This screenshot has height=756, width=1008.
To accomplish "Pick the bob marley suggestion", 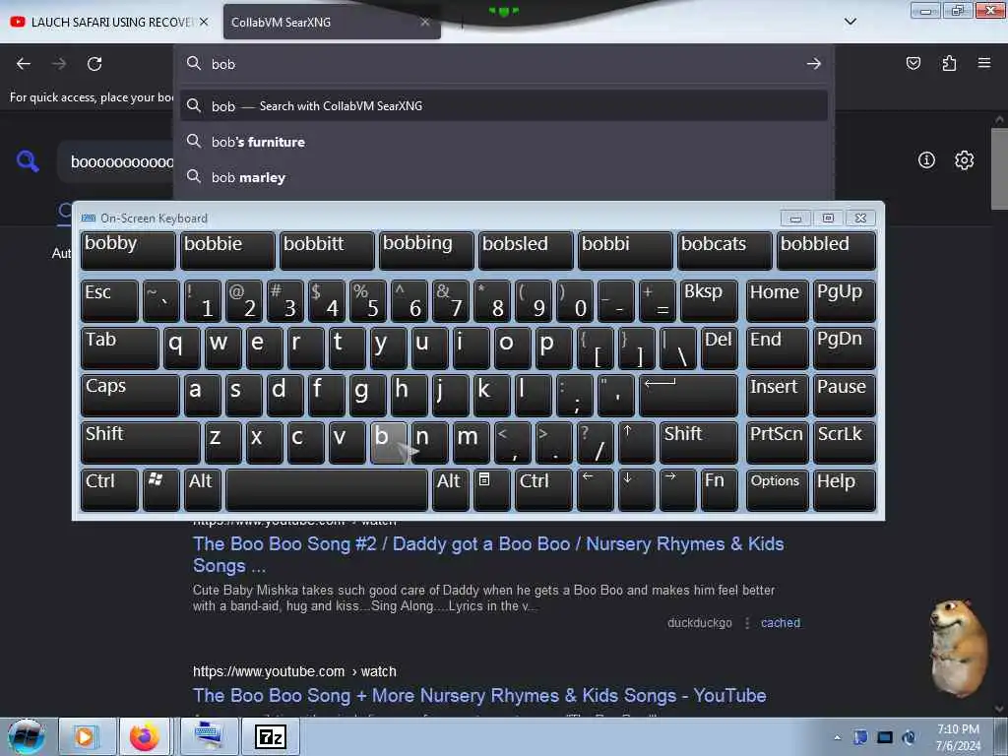I will (x=504, y=177).
